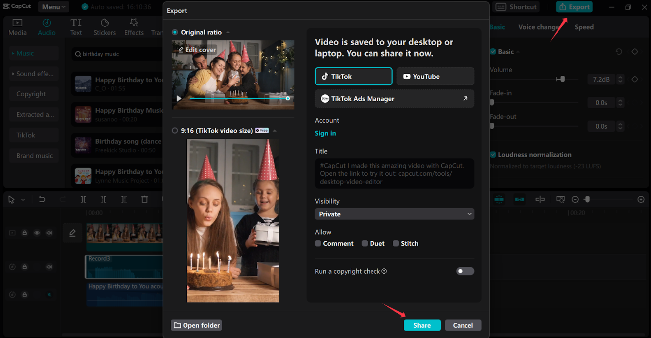Open timeline preview axis icon
Viewport: 651px width, 338px height.
560,199
